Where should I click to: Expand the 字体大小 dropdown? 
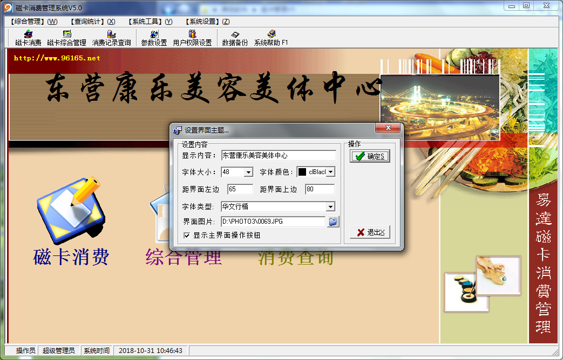(x=248, y=172)
